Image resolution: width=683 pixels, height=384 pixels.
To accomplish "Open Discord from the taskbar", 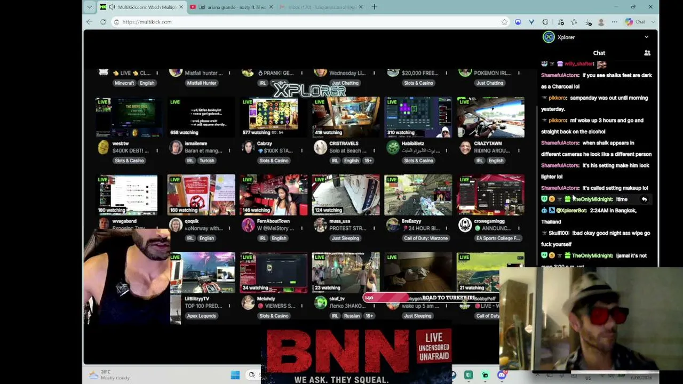I will [x=502, y=375].
